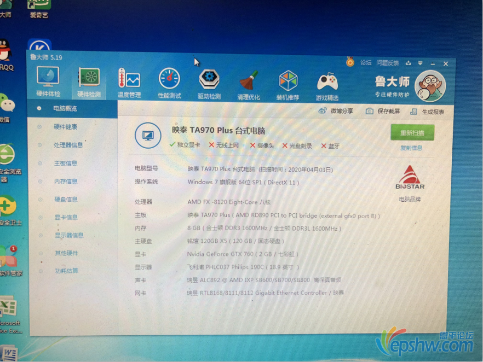Open 驱动检测 driver detection
The height and width of the screenshot is (362, 483).
(x=209, y=84)
